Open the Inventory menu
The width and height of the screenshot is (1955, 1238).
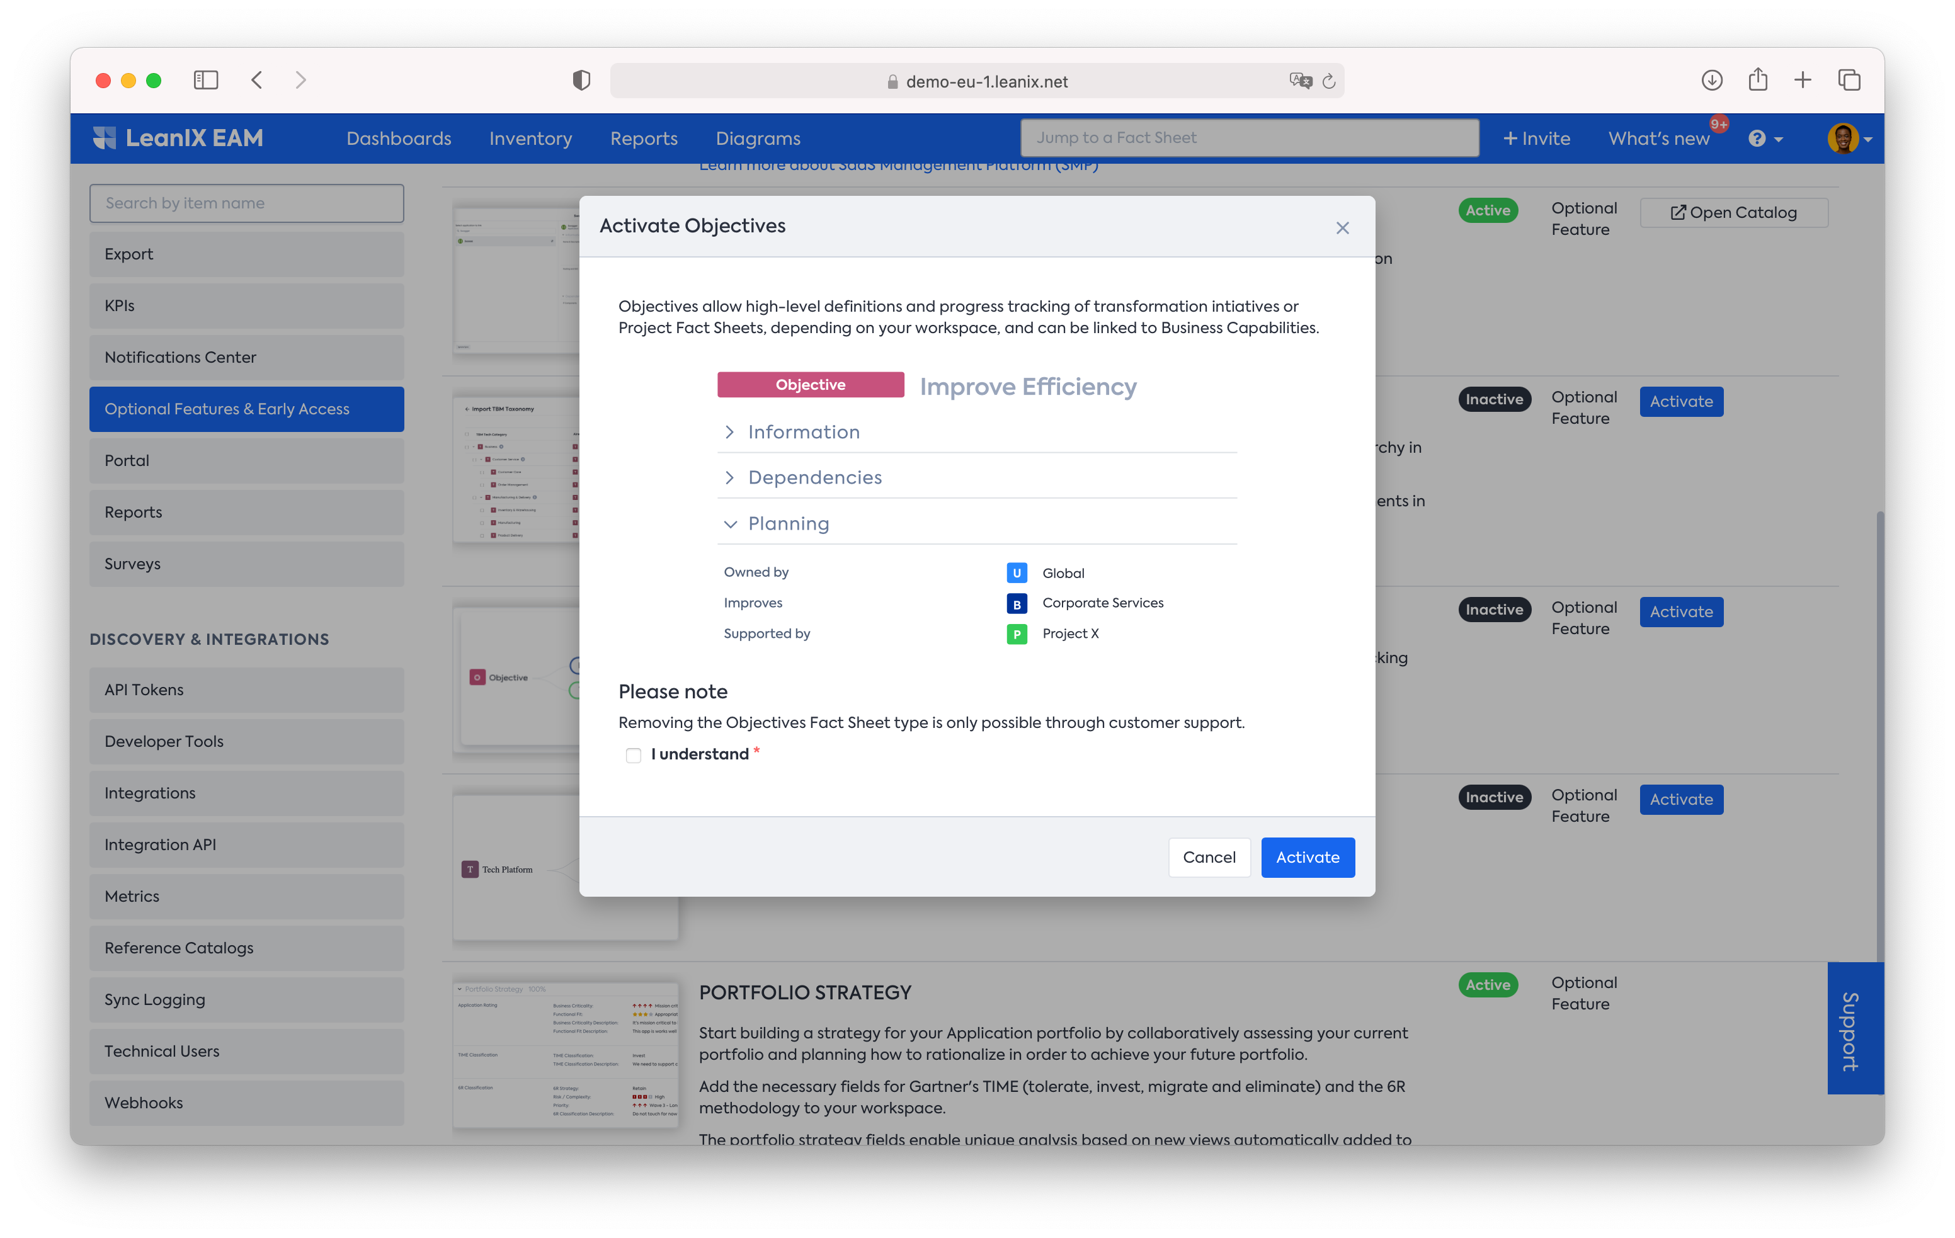coord(530,138)
